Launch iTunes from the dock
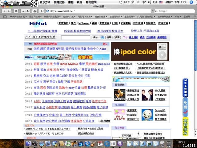The height and width of the screenshot is (148, 197). [68, 144]
